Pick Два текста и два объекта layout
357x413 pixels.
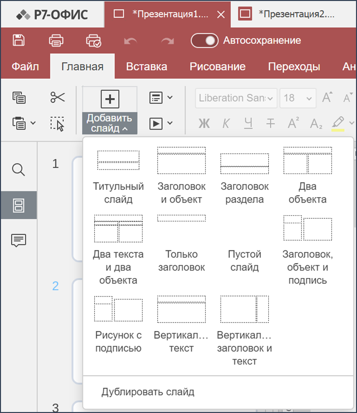(118, 249)
